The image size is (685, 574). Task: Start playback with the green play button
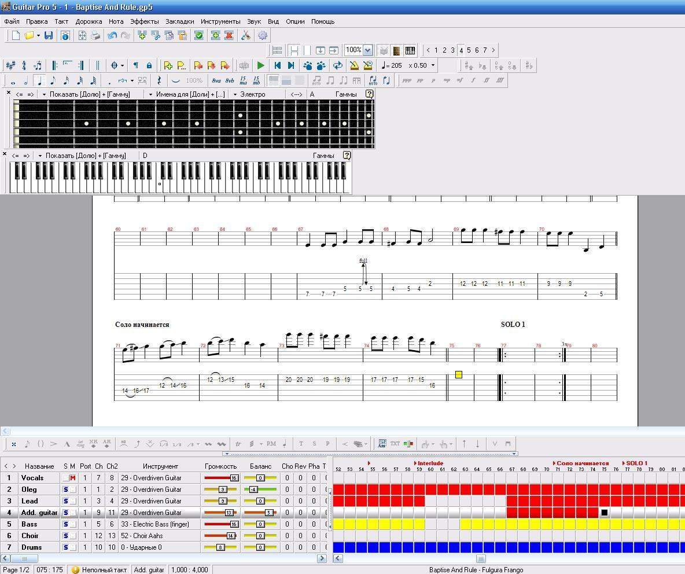(261, 65)
